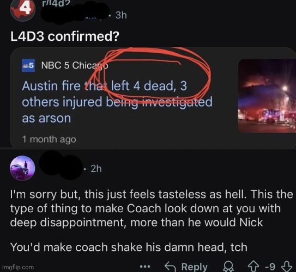Give an award with the award icon
The height and width of the screenshot is (272, 296).
(228, 267)
